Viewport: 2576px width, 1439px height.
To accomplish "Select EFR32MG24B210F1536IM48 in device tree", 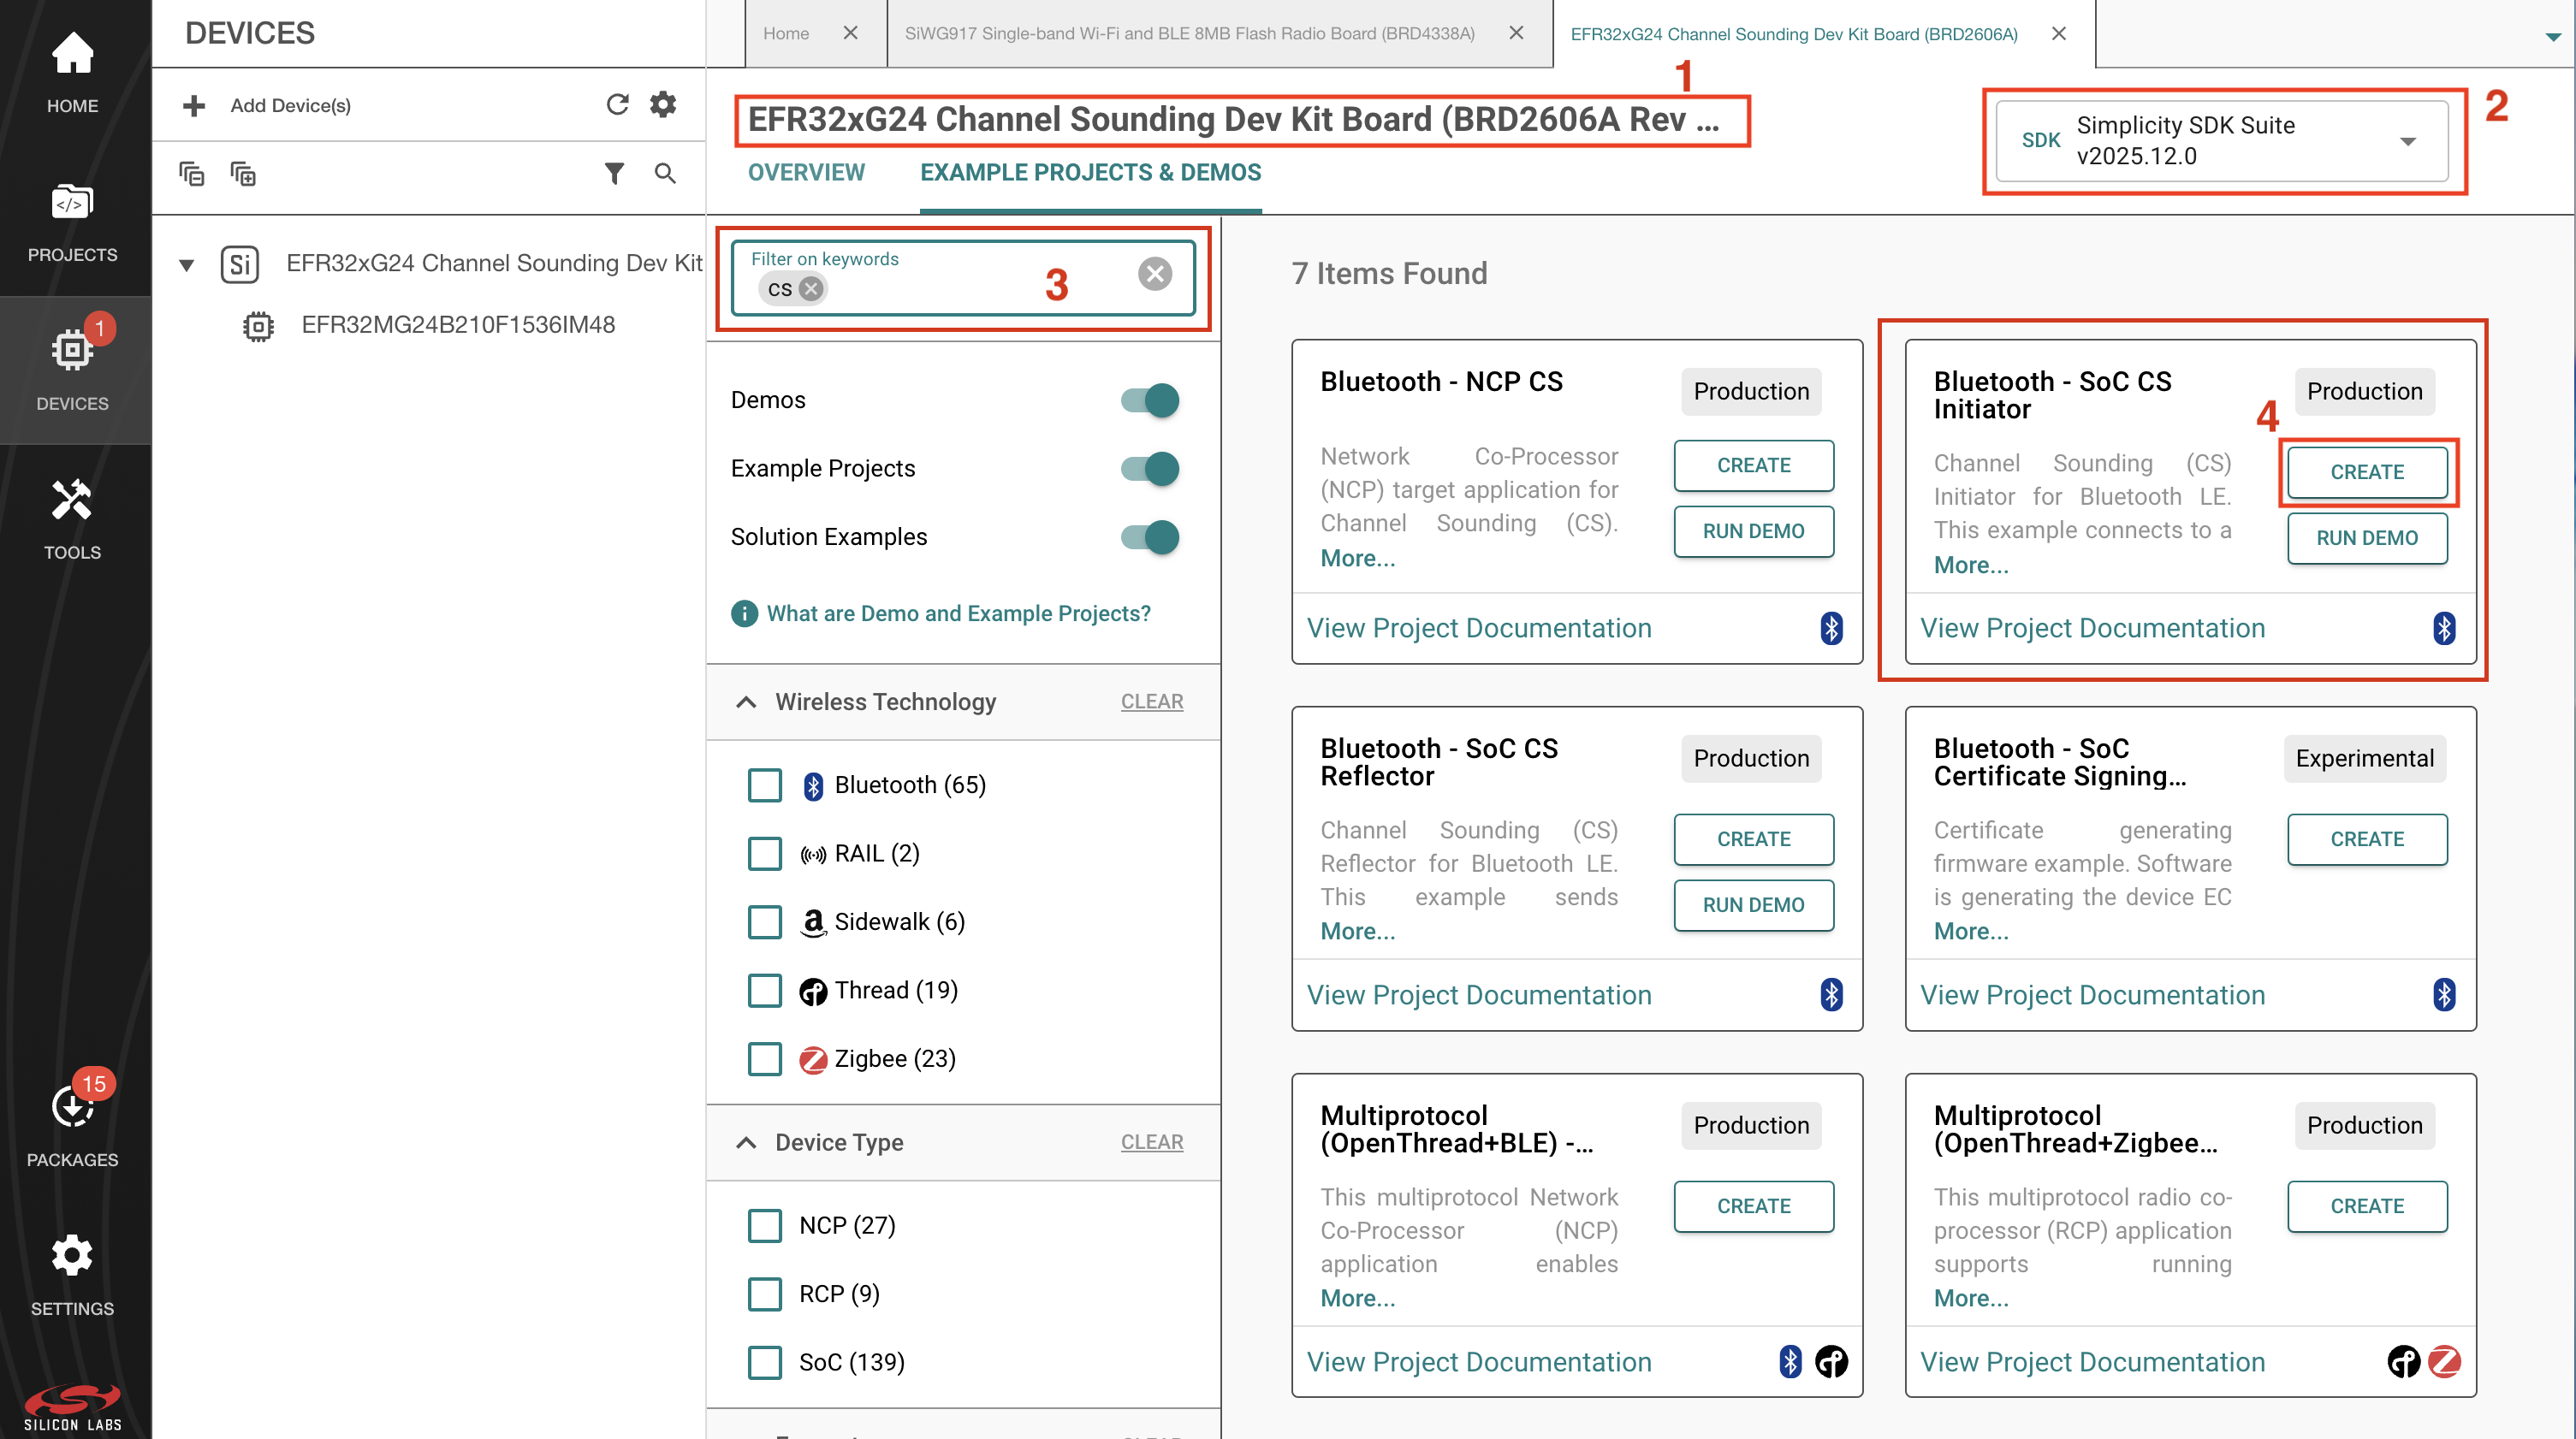I will click(458, 325).
